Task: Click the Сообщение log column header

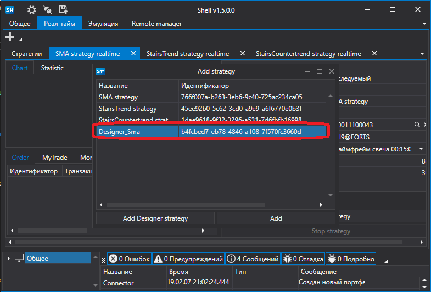Action: tap(332, 272)
